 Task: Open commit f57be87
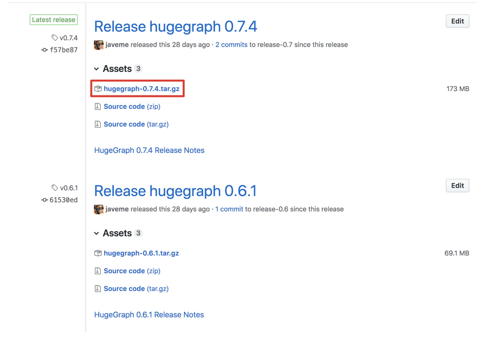(x=64, y=50)
